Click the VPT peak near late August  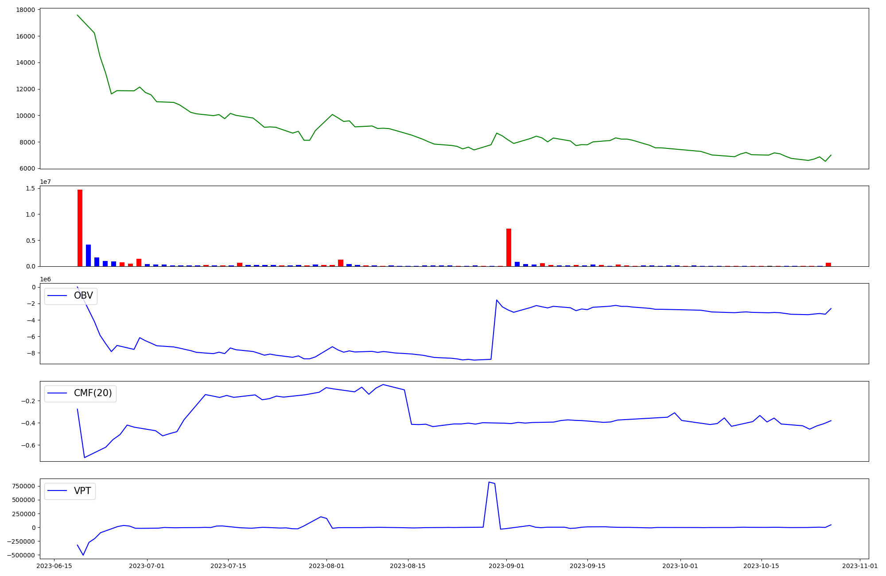click(x=489, y=483)
